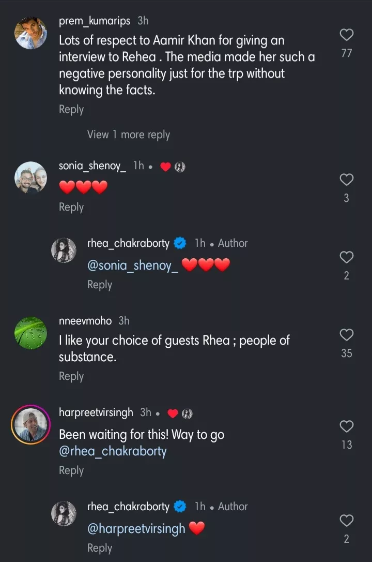372x562 pixels.
Task: View harpreetvirsingh's story ring avatar
Action: (x=30, y=425)
